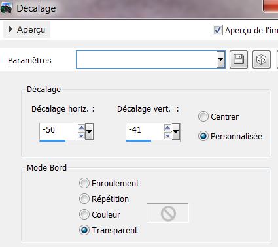The image size is (278, 247).
Task: Increase horizontal offset with up arrow
Action: [x=81, y=128]
